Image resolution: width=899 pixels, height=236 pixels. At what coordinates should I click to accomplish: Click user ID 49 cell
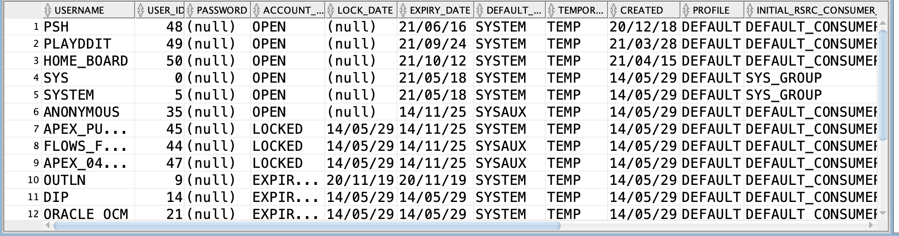click(160, 44)
